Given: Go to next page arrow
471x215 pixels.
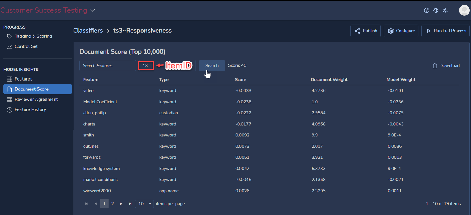Looking at the screenshot, I should (121, 204).
